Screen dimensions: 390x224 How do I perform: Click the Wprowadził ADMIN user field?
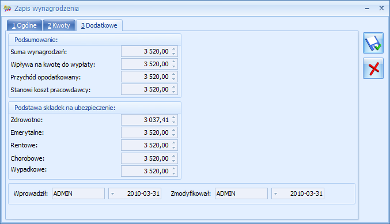click(x=78, y=193)
